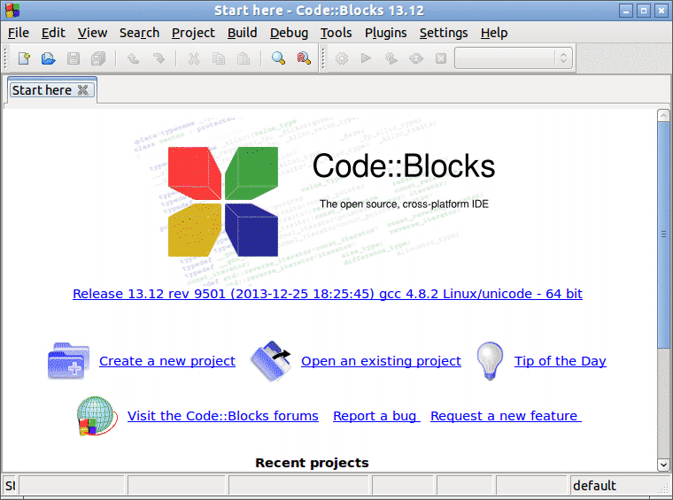The height and width of the screenshot is (500, 673).
Task: Open the Plugins menu
Action: (385, 33)
